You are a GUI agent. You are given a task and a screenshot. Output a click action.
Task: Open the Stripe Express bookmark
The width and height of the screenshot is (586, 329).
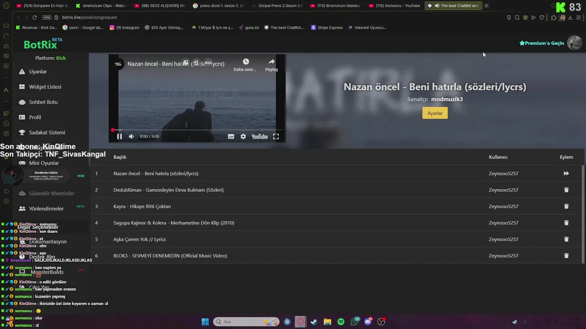coord(326,27)
